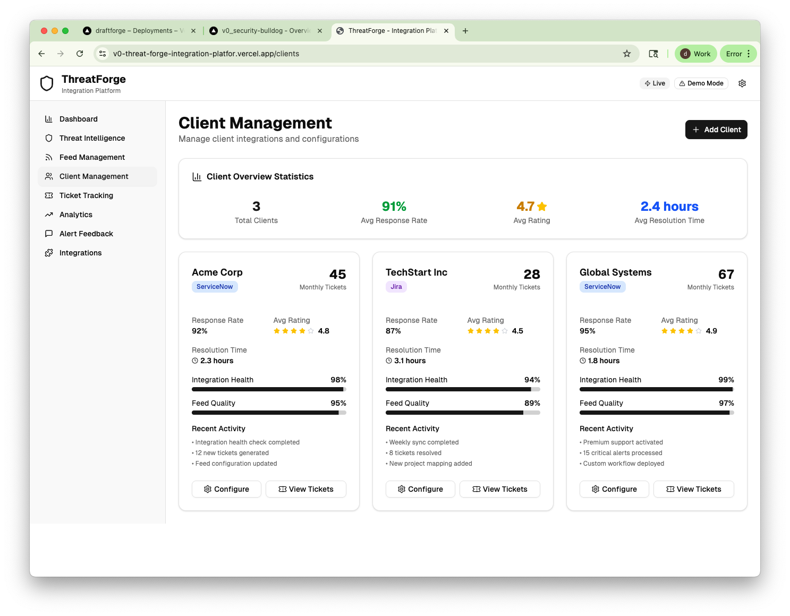Toggle the Demo Mode badge
790x616 pixels.
(x=701, y=83)
